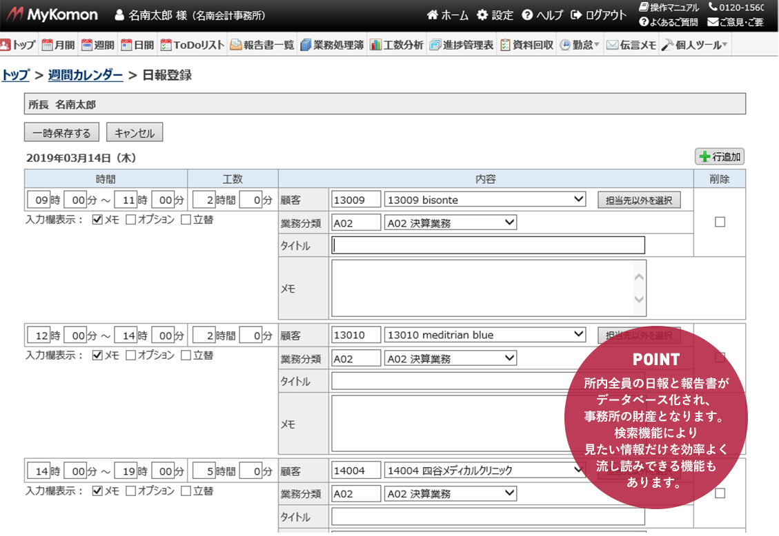Click the トップ toolbar icon
Image resolution: width=779 pixels, height=536 pixels.
click(6, 45)
